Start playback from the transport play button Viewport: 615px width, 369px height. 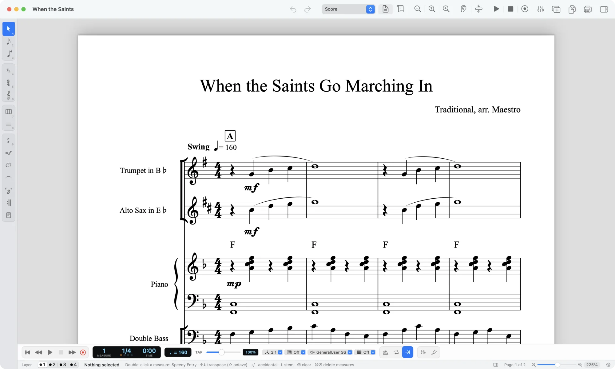[50, 352]
